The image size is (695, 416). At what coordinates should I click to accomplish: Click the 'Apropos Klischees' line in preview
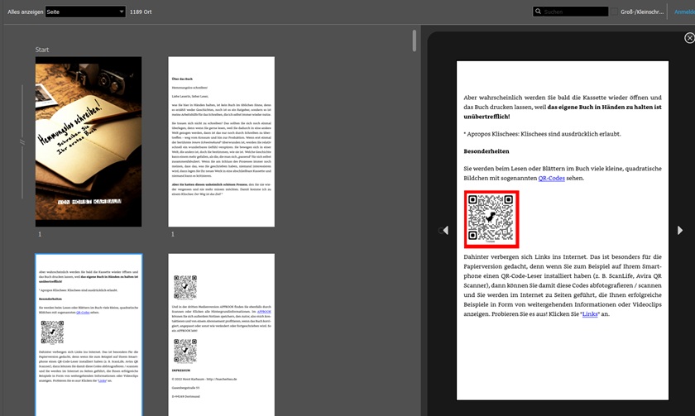point(542,134)
